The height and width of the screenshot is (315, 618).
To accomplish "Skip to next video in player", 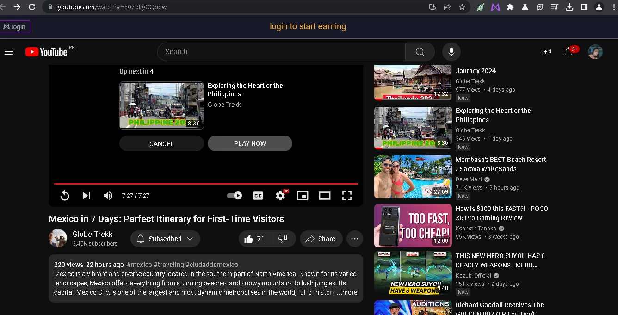I will 87,196.
